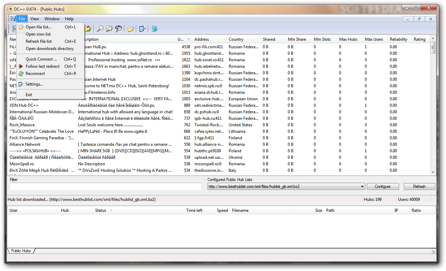Sort transfers by the Path column header
The image size is (446, 271).
[358, 210]
